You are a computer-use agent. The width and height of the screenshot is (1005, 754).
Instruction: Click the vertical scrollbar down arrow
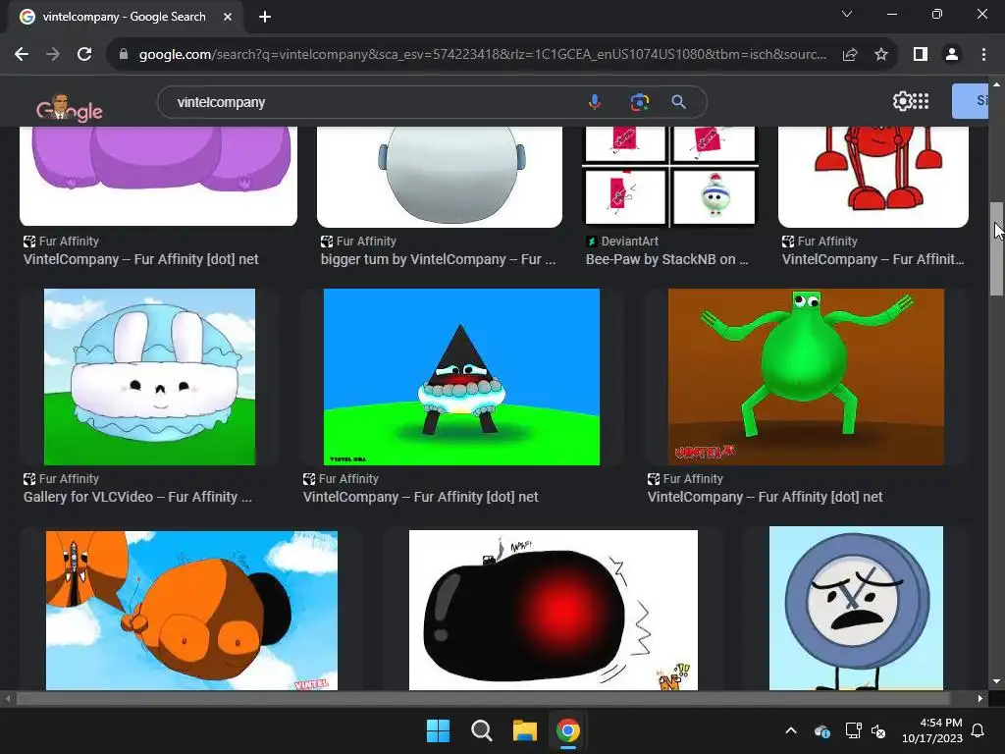pos(996,681)
